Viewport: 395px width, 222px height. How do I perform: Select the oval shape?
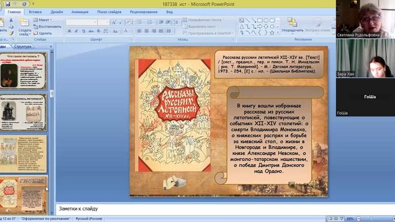pos(266,20)
